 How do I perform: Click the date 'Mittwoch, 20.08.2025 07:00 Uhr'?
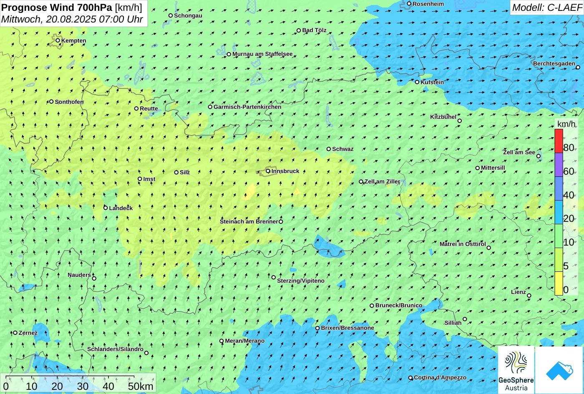tap(72, 19)
